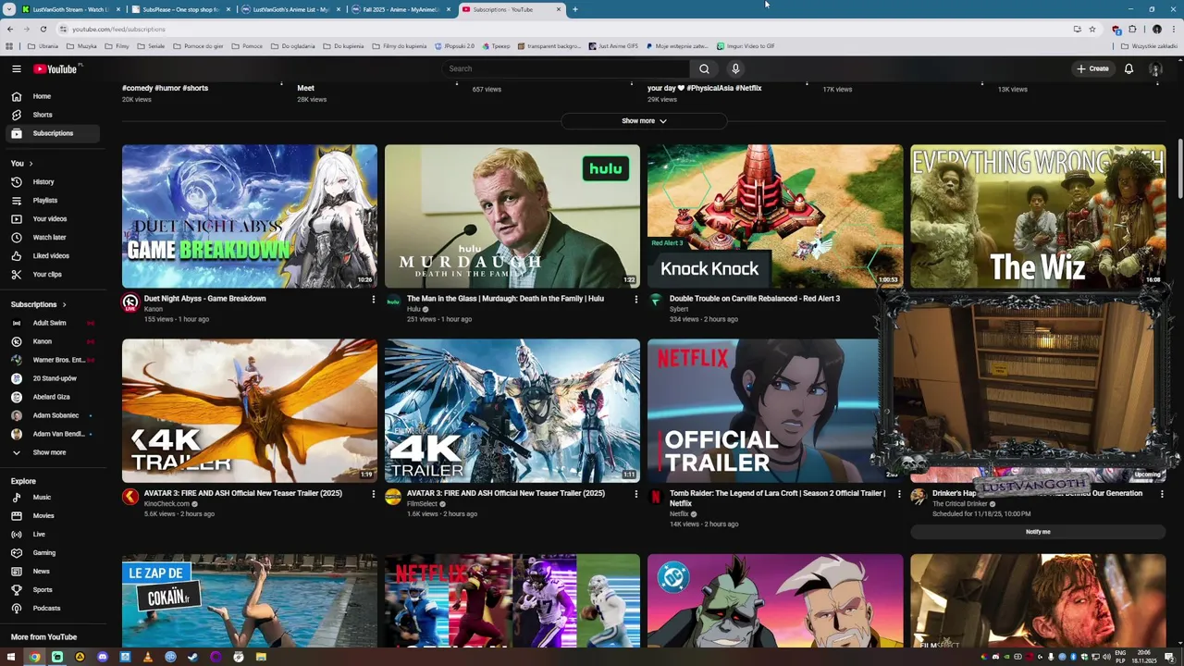The width and height of the screenshot is (1184, 666).
Task: Open more options for KinoCheck Avatar trailer
Action: 374,494
